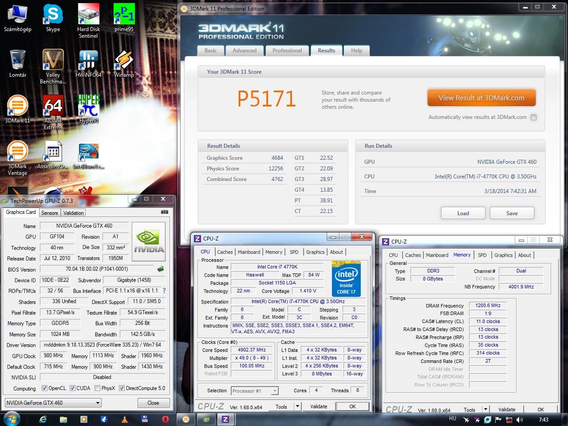568x426 pixels.
Task: Switch to the CPU-Z taskbar button
Action: (225, 419)
